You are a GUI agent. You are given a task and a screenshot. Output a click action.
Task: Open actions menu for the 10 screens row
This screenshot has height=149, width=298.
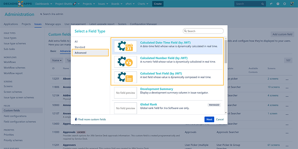click(x=287, y=88)
